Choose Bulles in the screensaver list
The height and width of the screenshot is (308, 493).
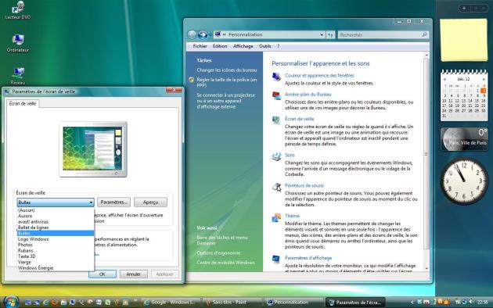[x=56, y=233]
